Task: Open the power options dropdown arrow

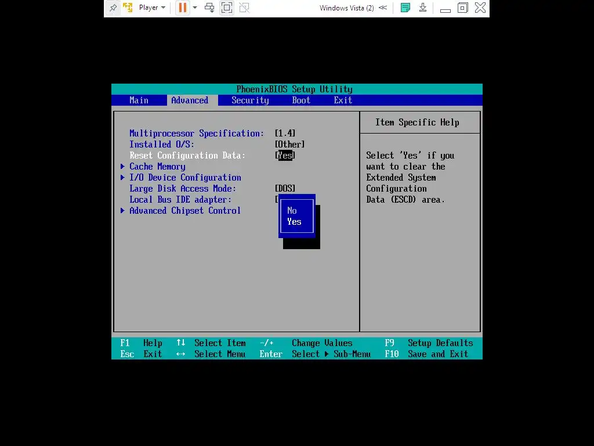Action: point(195,8)
